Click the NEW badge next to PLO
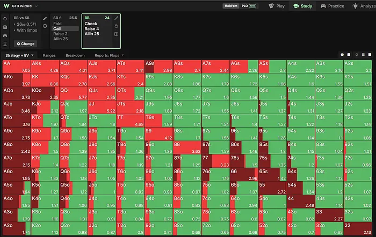This screenshot has width=376, height=237. coord(252,6)
